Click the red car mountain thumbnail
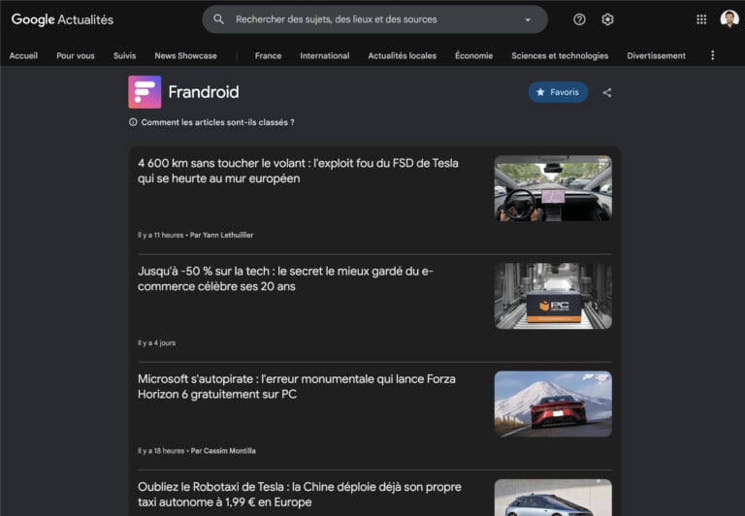The height and width of the screenshot is (516, 745). click(553, 403)
